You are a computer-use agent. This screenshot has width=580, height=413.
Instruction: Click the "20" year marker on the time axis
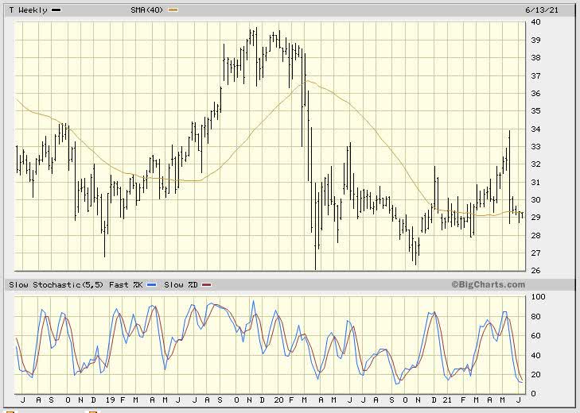tap(279, 400)
